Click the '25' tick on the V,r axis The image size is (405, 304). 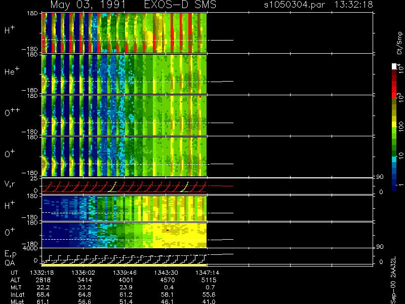coord(34,178)
